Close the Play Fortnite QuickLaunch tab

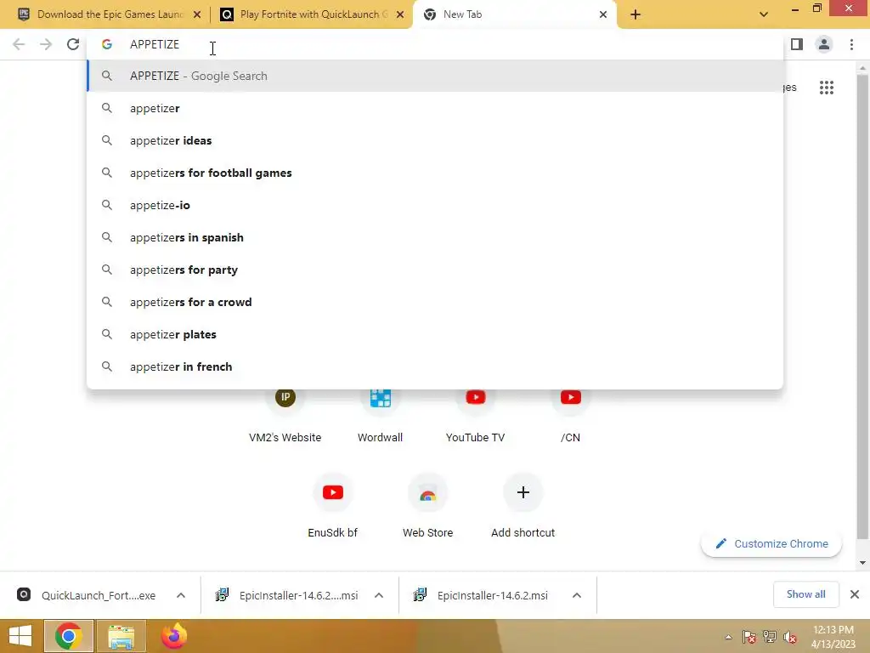pos(400,14)
